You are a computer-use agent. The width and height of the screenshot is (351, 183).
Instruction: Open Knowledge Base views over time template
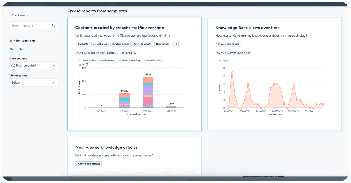coord(275,74)
